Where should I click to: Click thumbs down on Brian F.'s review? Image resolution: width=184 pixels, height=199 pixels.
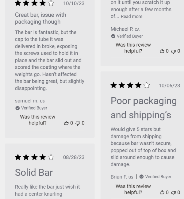(173, 193)
